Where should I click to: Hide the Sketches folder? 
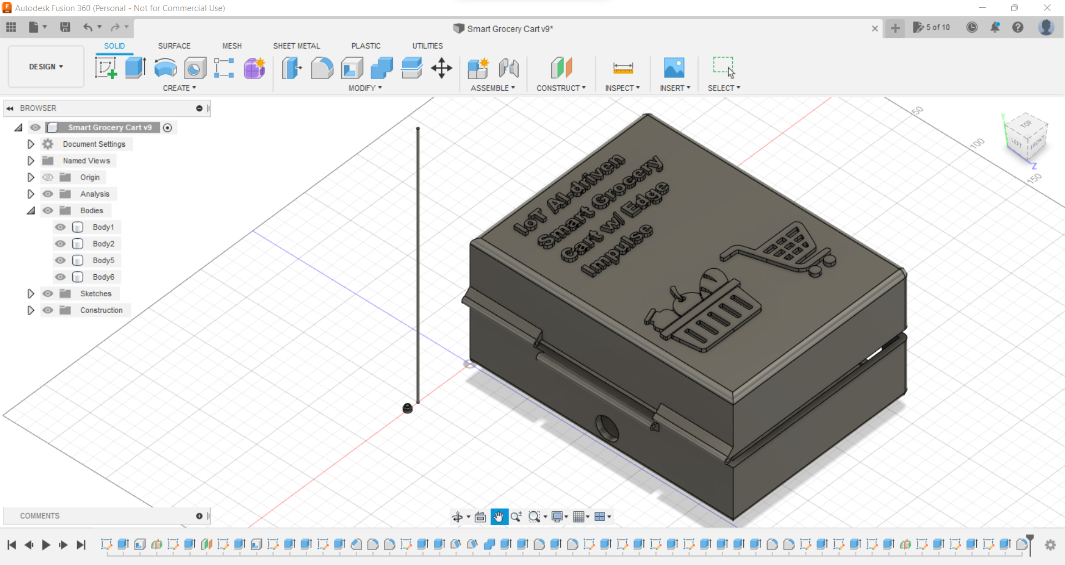coord(48,294)
